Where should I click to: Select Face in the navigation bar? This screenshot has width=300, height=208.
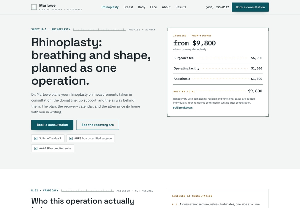(153, 7)
